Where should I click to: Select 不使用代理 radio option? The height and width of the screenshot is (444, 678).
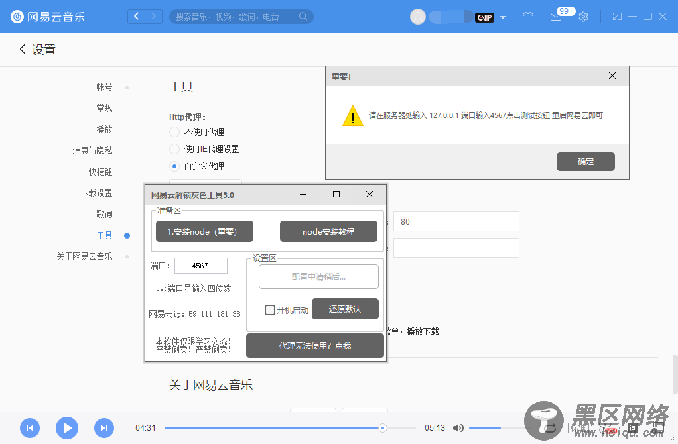[x=174, y=132]
